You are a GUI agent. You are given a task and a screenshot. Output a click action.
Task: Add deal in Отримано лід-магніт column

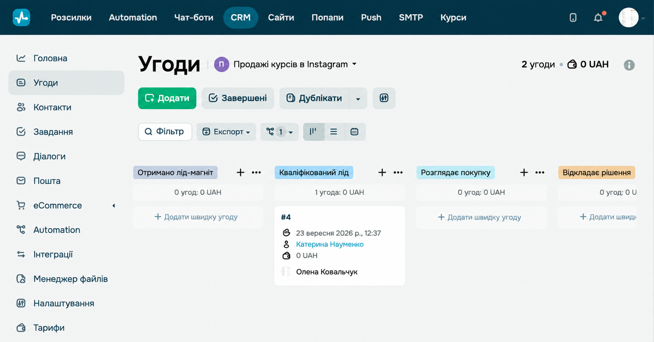point(240,173)
